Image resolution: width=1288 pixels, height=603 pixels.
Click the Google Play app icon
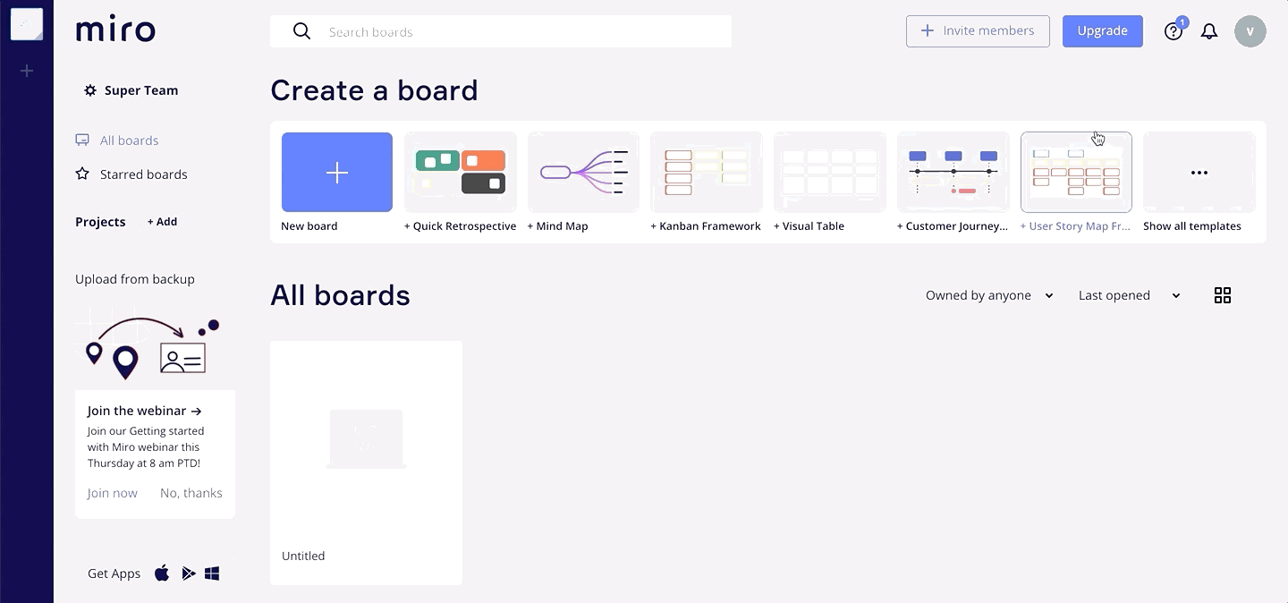click(188, 573)
